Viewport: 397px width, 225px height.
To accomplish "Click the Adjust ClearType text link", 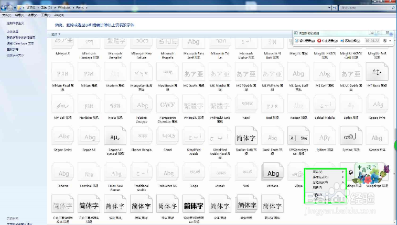I will [20, 43].
